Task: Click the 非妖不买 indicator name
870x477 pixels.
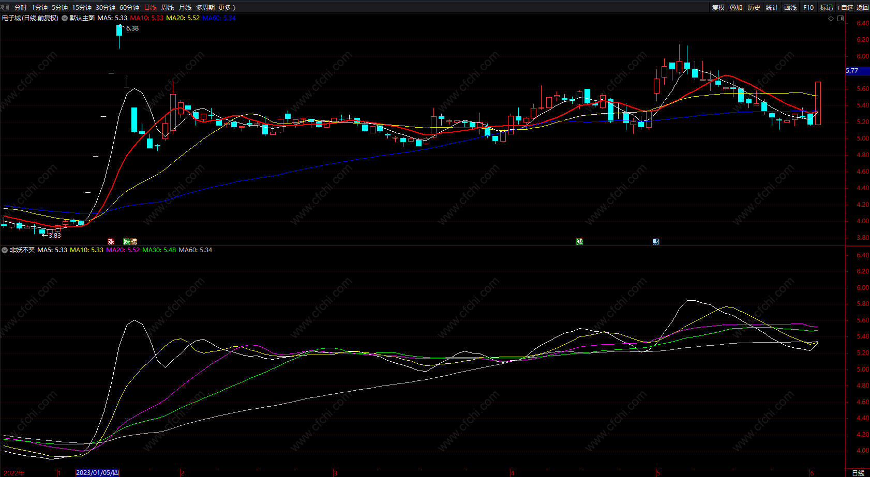Action: [22, 250]
